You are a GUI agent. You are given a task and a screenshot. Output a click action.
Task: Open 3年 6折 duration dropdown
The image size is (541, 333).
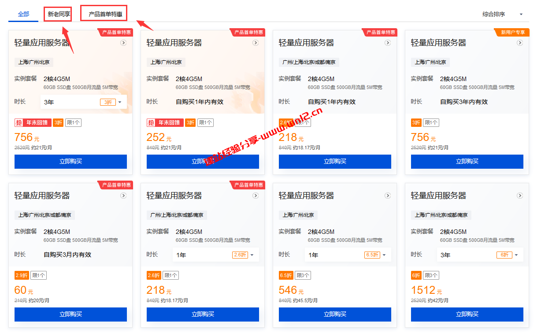tap(480, 255)
